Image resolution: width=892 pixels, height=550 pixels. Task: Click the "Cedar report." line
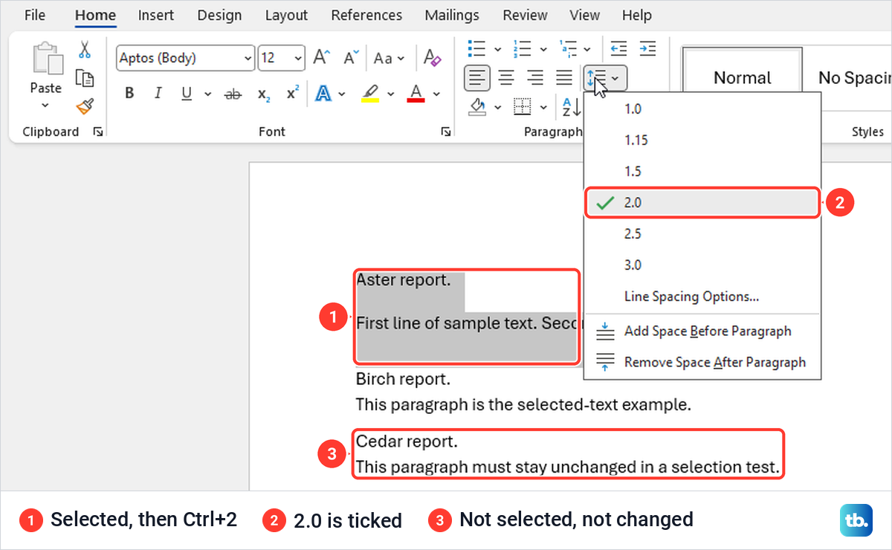[407, 441]
